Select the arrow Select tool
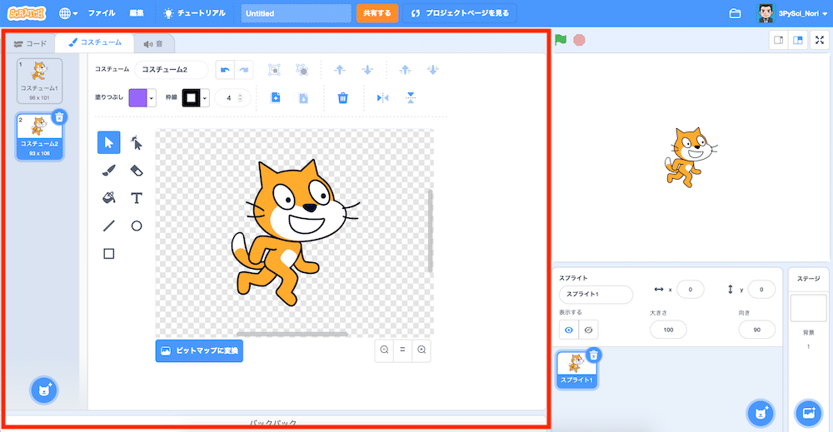Image resolution: width=833 pixels, height=432 pixels. [x=109, y=143]
